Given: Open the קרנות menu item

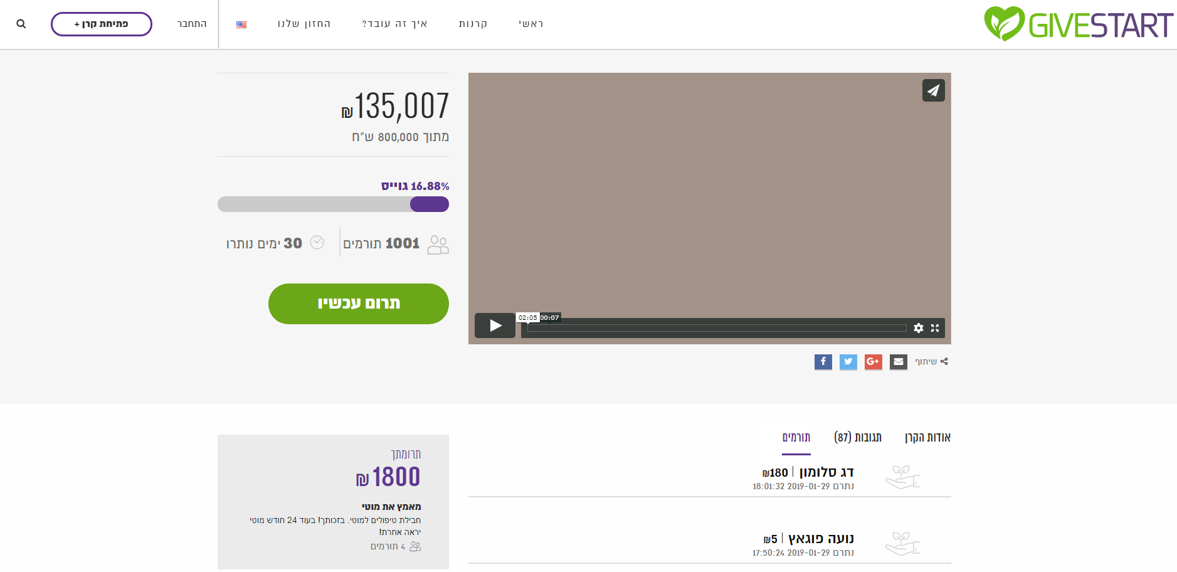Looking at the screenshot, I should tap(473, 24).
